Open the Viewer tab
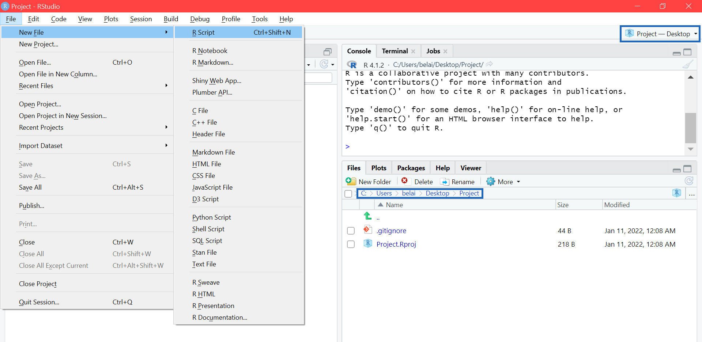The width and height of the screenshot is (702, 342). click(471, 168)
